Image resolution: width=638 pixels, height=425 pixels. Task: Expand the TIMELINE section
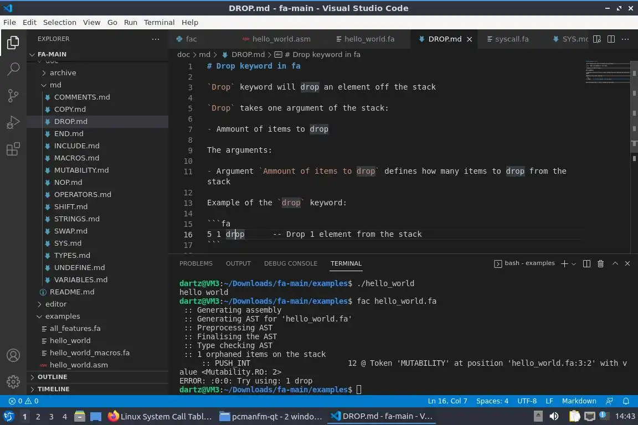(x=97, y=389)
